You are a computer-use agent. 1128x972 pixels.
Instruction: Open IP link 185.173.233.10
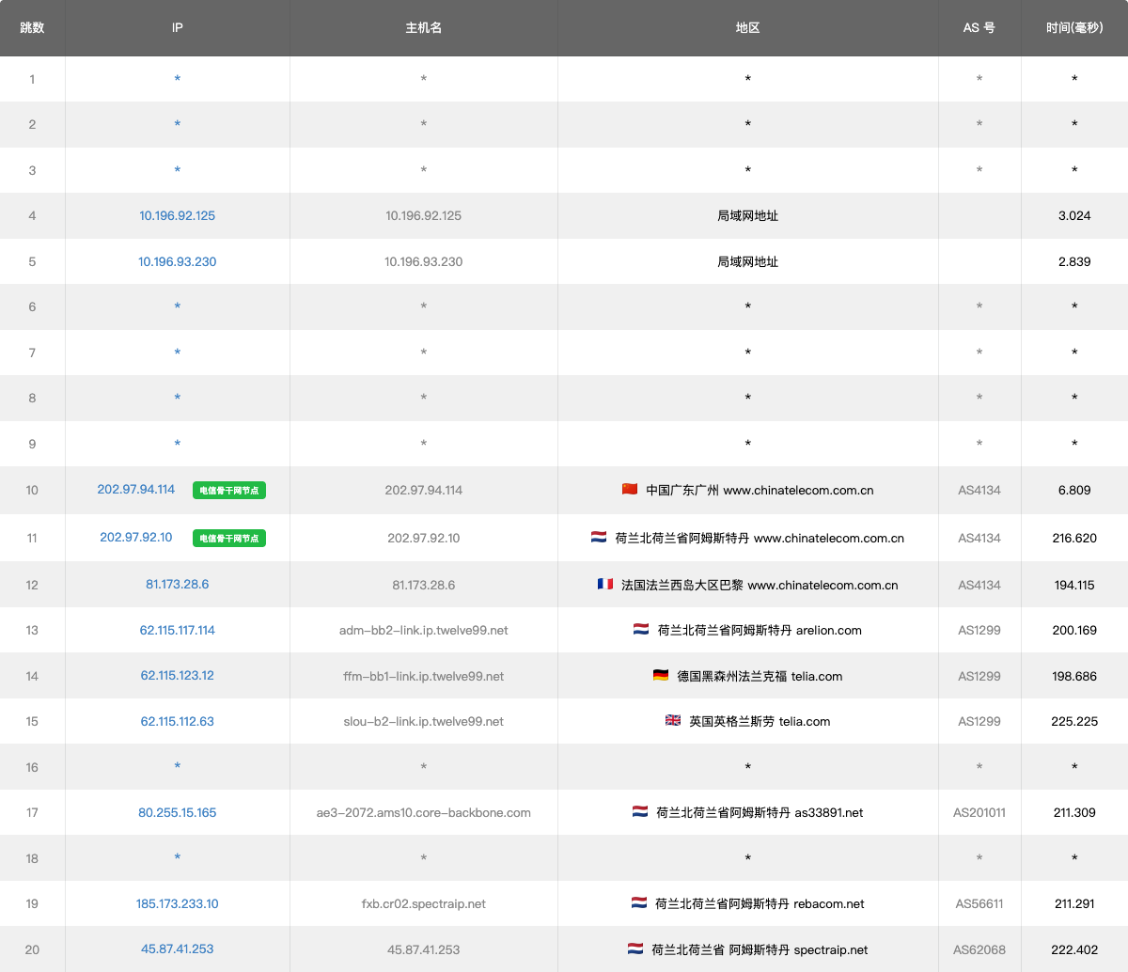click(x=177, y=903)
